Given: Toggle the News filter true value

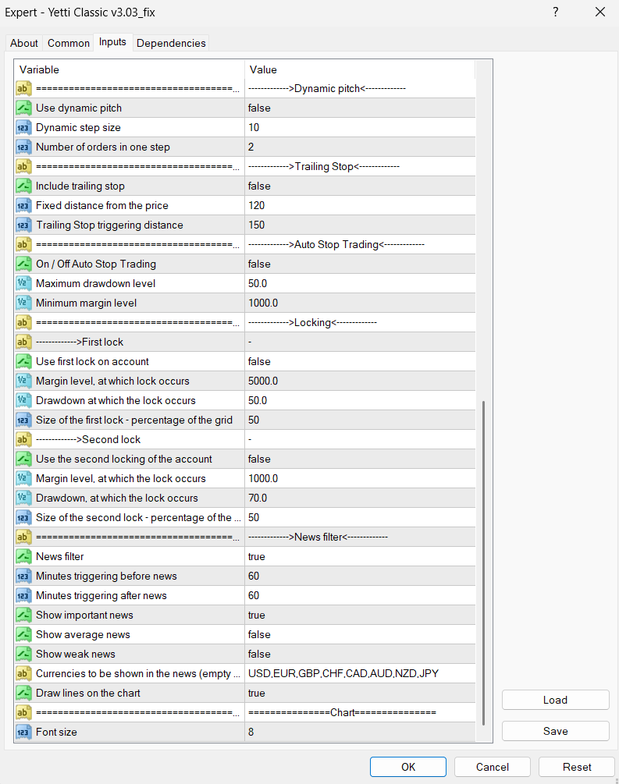Looking at the screenshot, I should (359, 556).
